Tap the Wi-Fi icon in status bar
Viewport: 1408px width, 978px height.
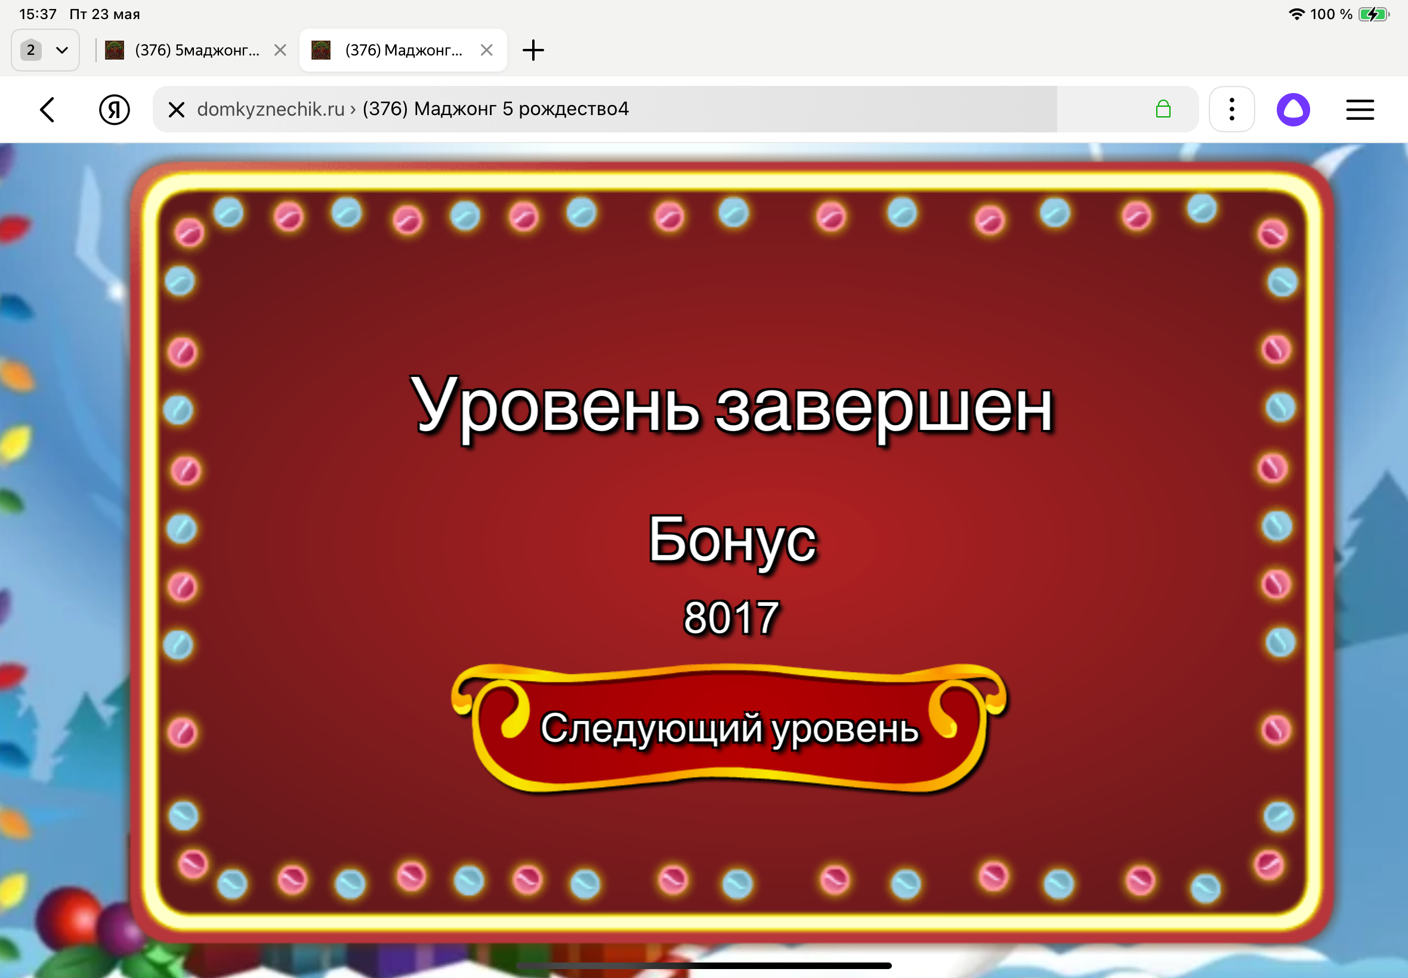[1295, 14]
